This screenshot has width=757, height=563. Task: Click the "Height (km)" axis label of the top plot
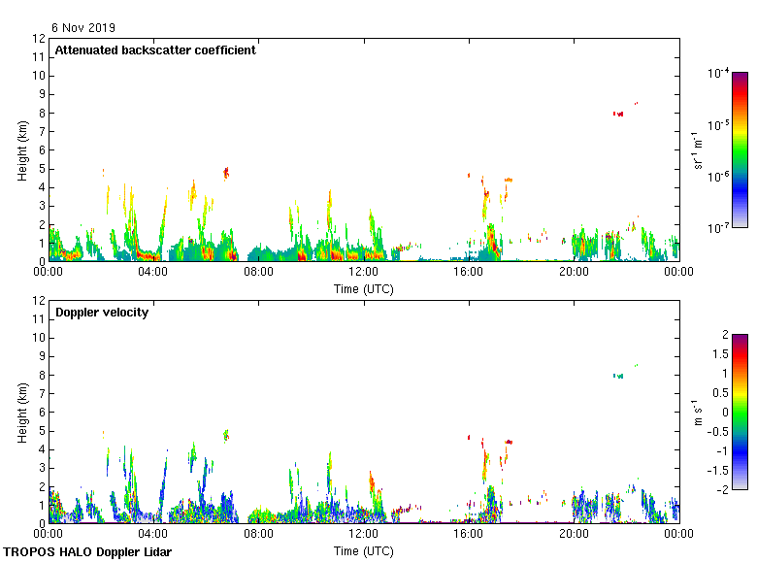22,150
